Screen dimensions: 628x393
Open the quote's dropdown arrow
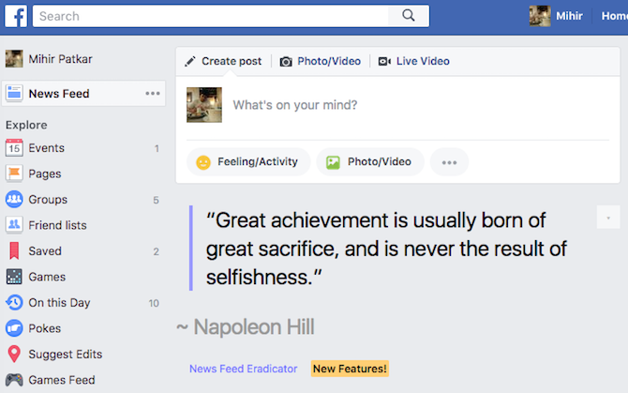point(608,218)
